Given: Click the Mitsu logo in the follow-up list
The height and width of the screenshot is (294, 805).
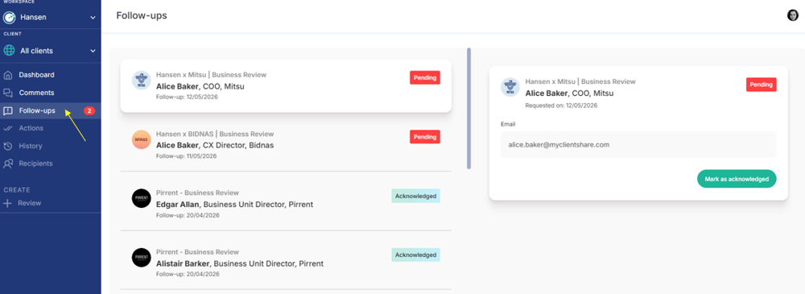Looking at the screenshot, I should [141, 81].
